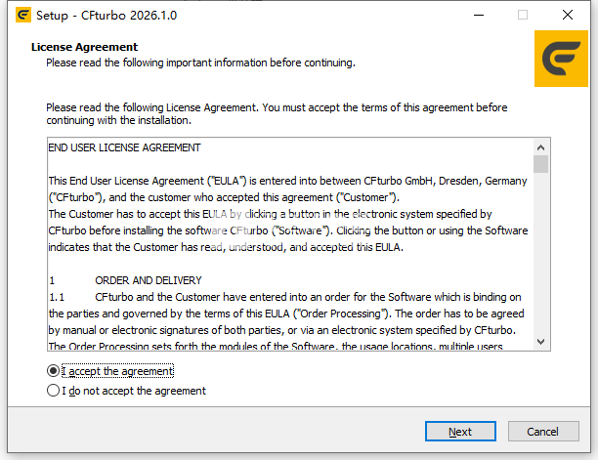Image resolution: width=598 pixels, height=460 pixels.
Task: Click the license scrollbar down arrow
Action: (540, 343)
